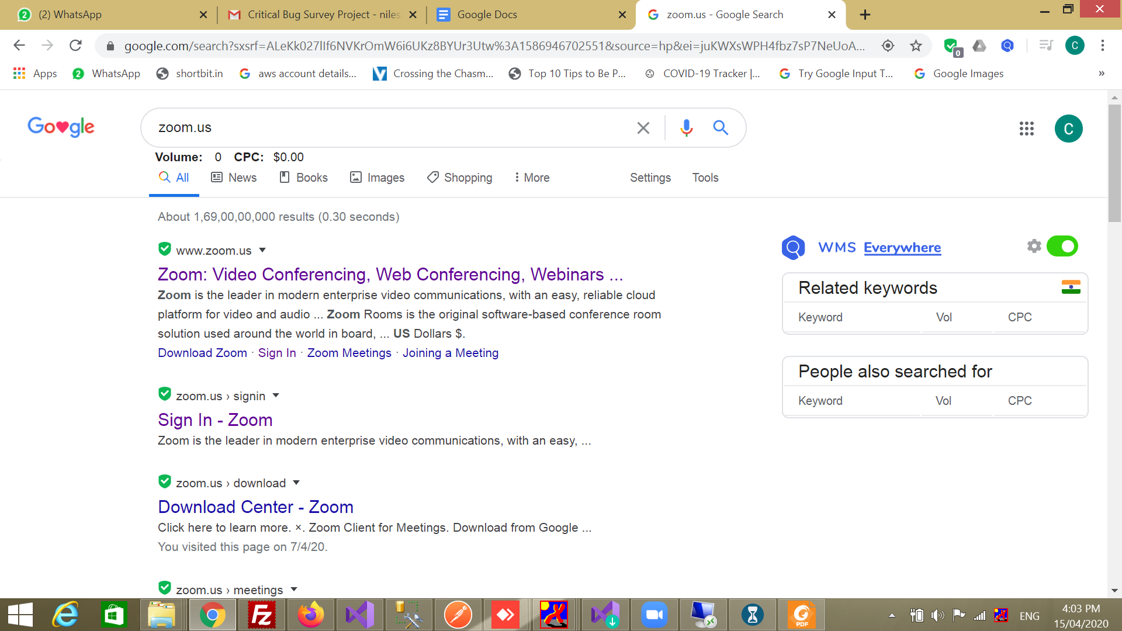Switch to the News tab

pos(234,178)
